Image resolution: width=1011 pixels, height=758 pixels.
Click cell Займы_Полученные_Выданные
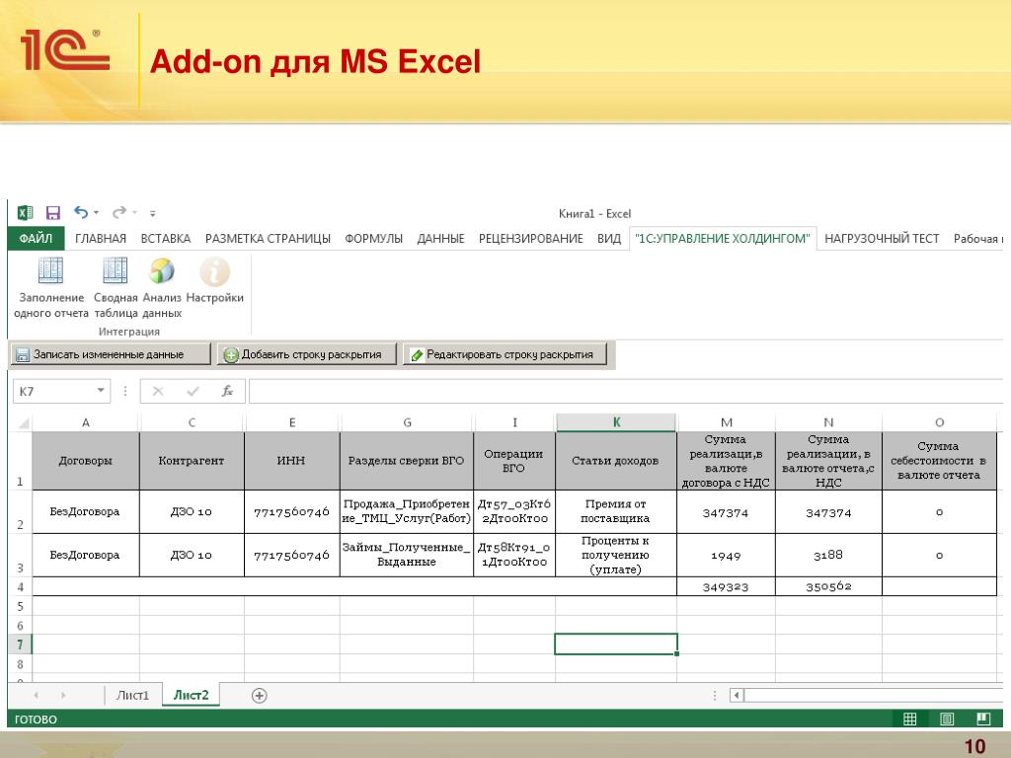coord(406,555)
